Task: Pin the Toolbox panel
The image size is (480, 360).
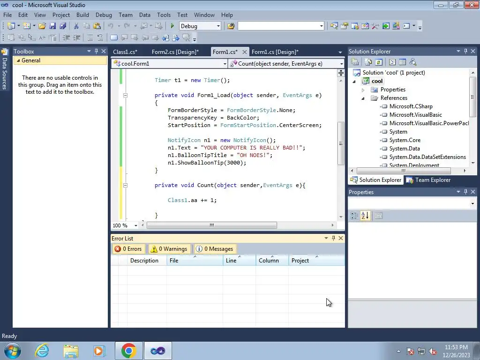Action: [96, 51]
